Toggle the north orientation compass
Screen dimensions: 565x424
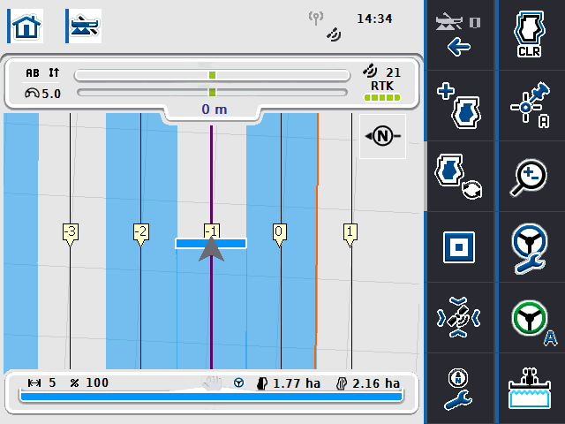click(x=382, y=136)
